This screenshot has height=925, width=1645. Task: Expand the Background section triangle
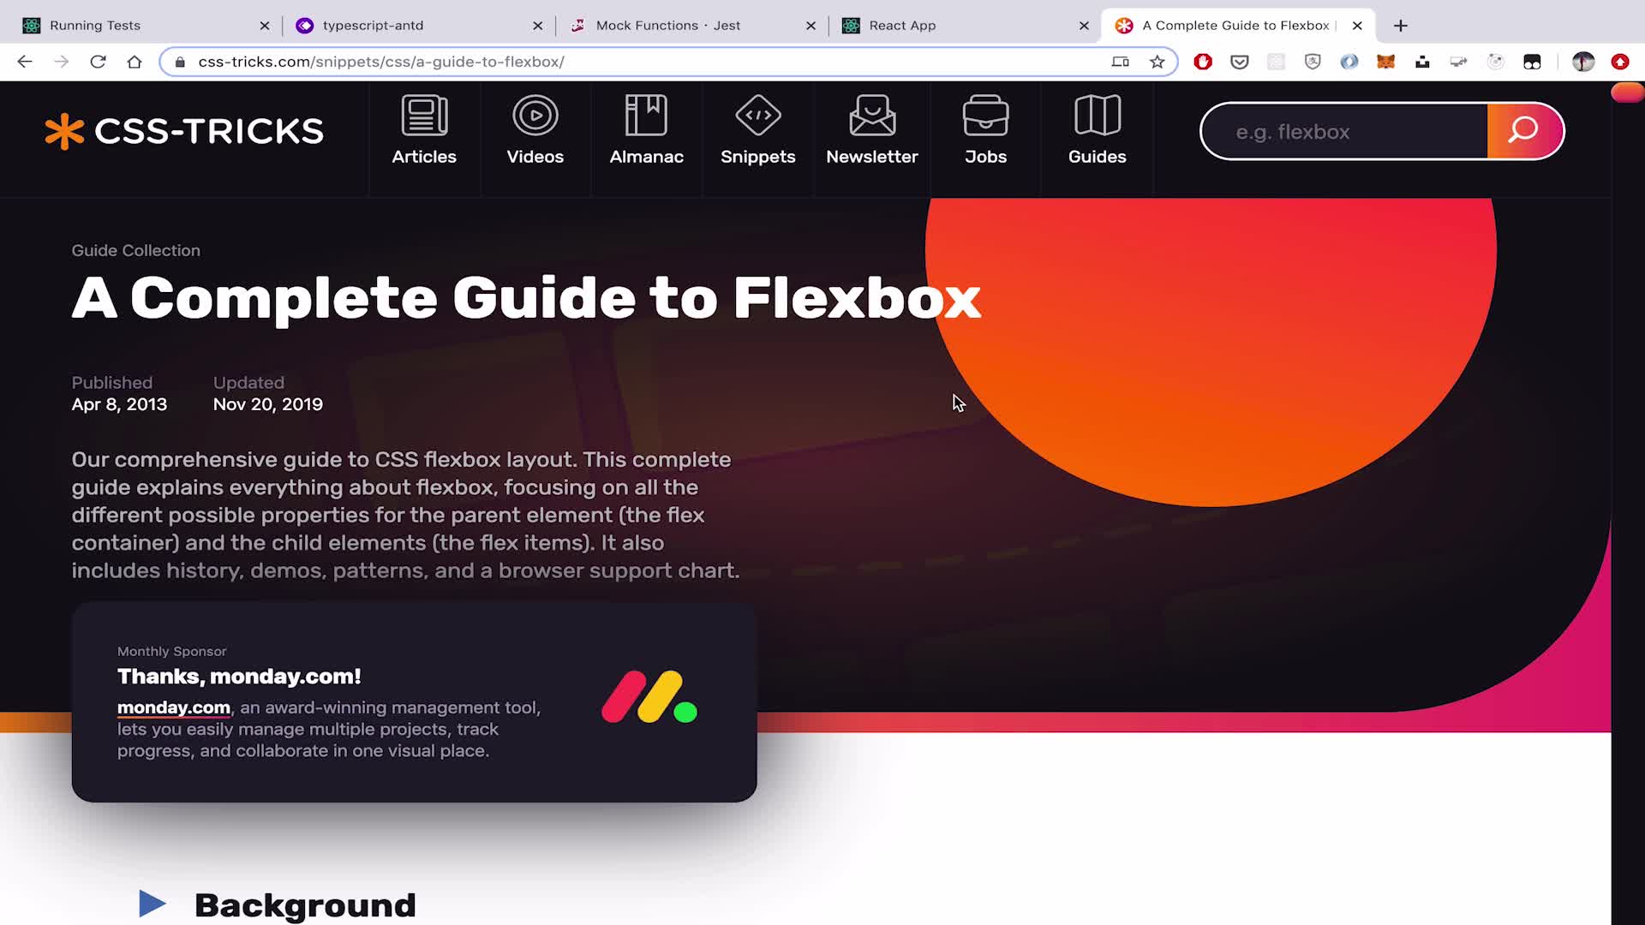152,904
